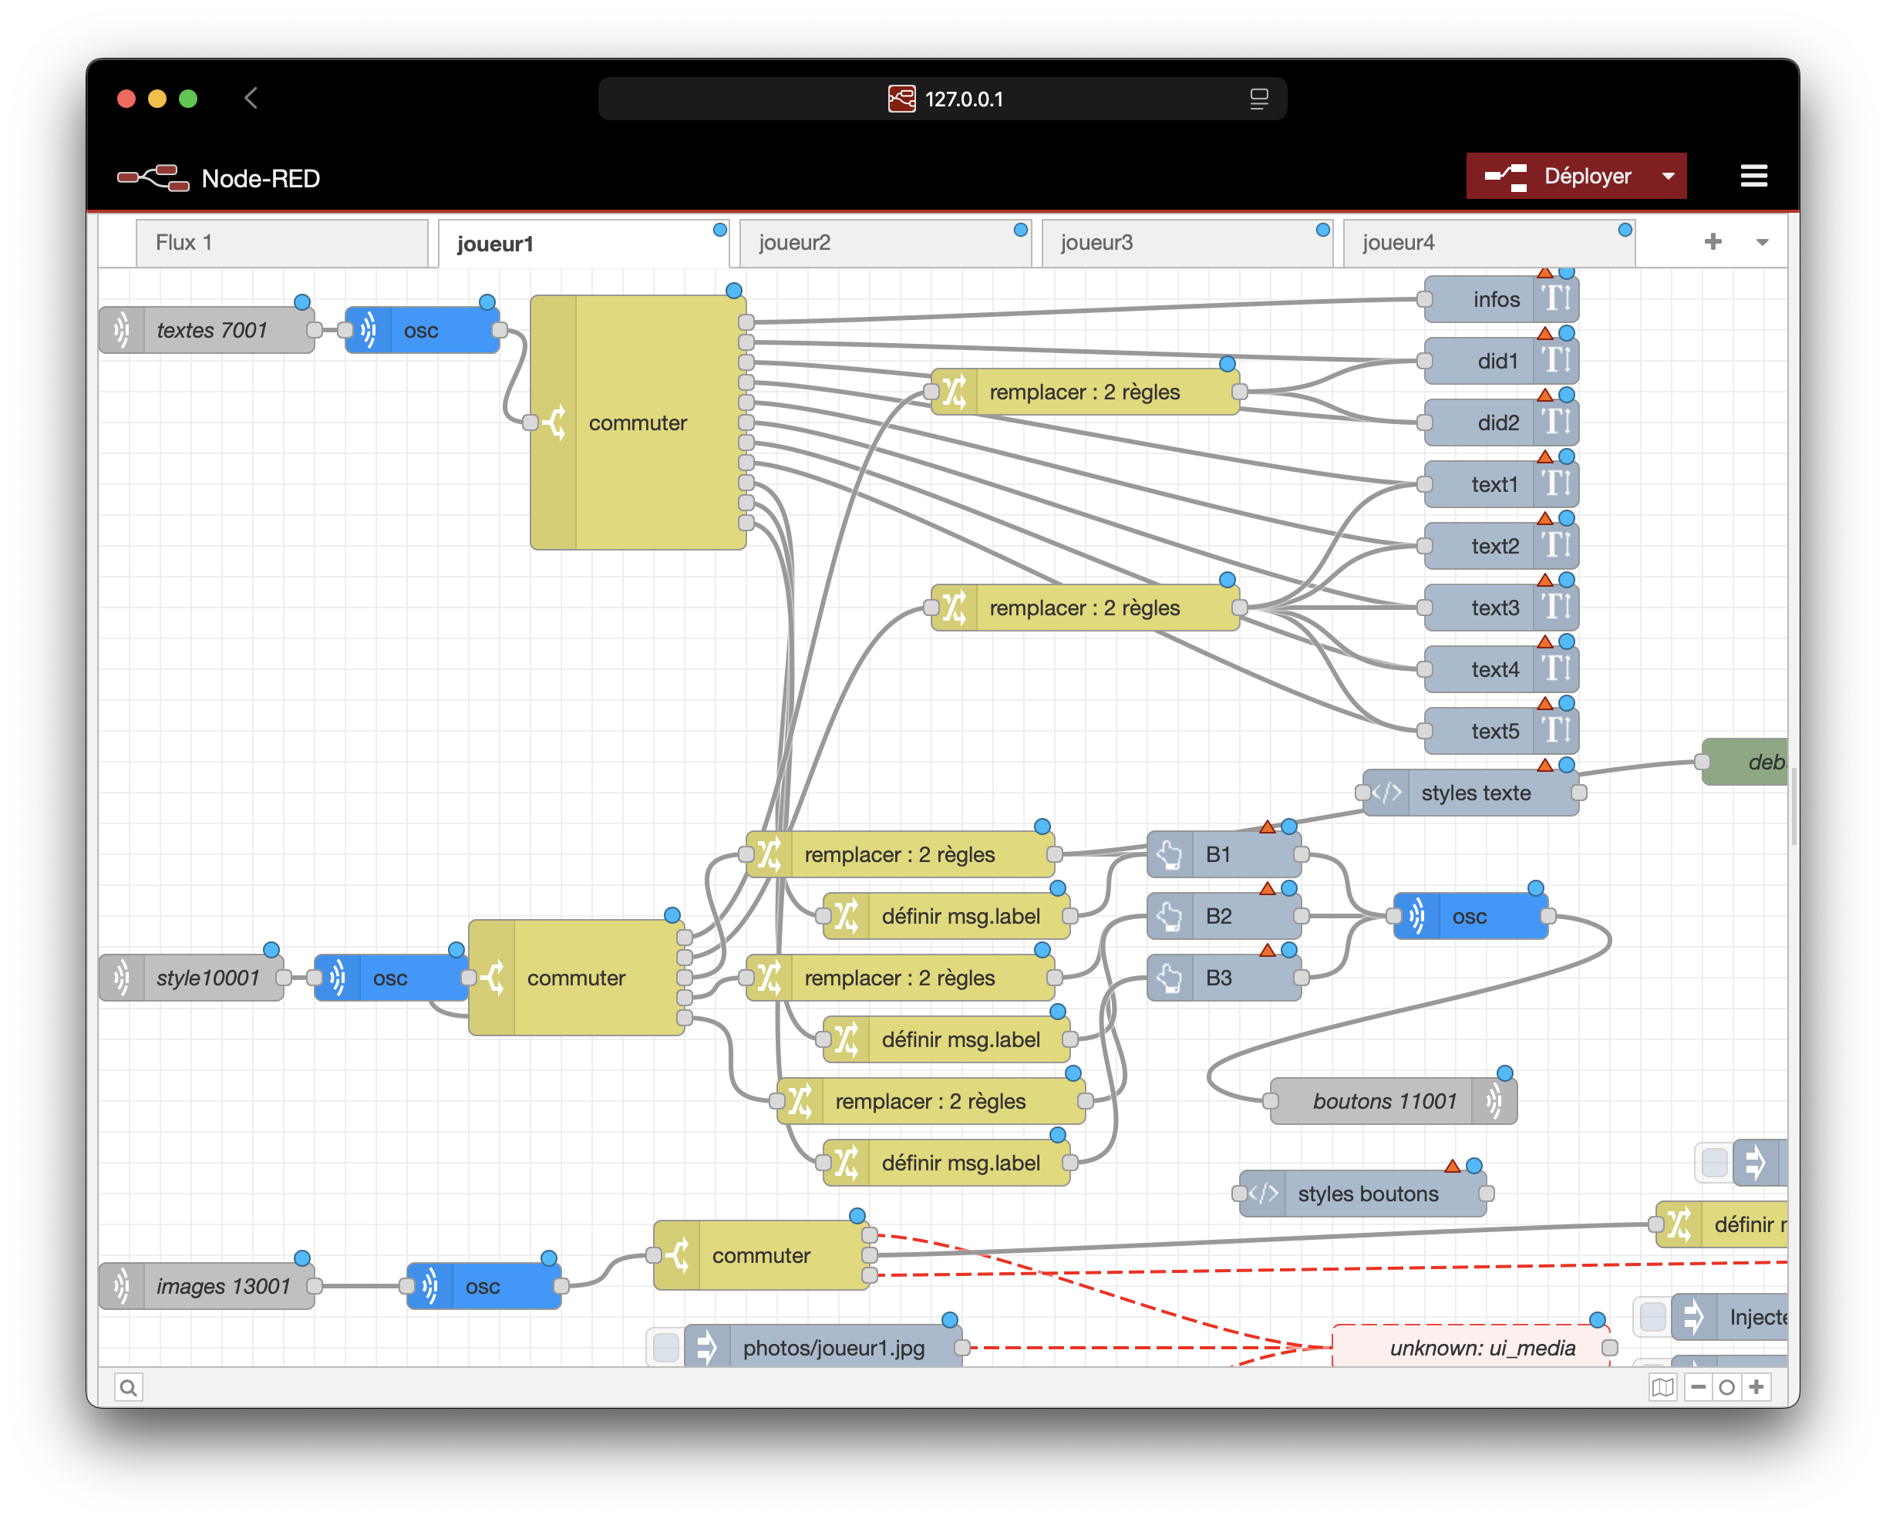Click the search flows magnifier icon
This screenshot has width=1886, height=1522.
point(129,1387)
